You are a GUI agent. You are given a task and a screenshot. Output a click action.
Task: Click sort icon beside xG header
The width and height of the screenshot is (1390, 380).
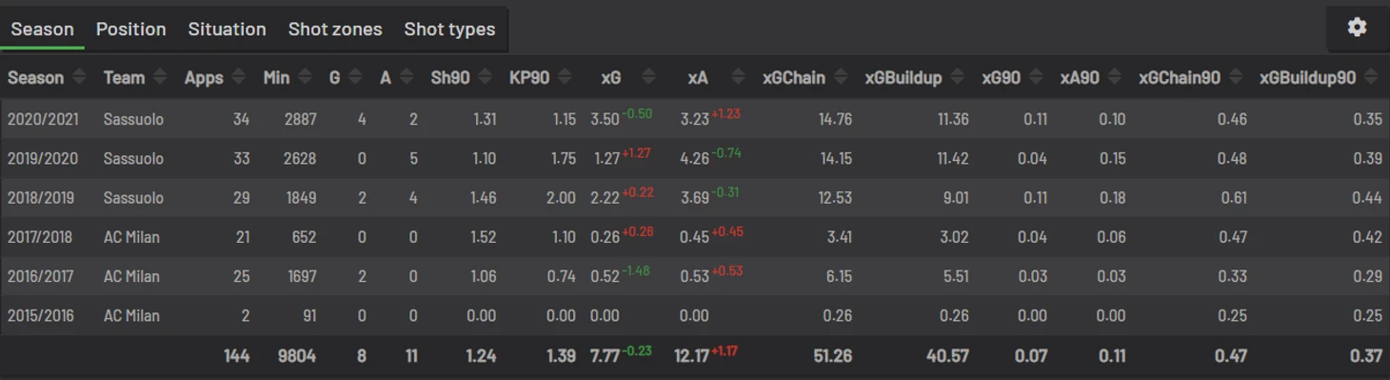[649, 77]
